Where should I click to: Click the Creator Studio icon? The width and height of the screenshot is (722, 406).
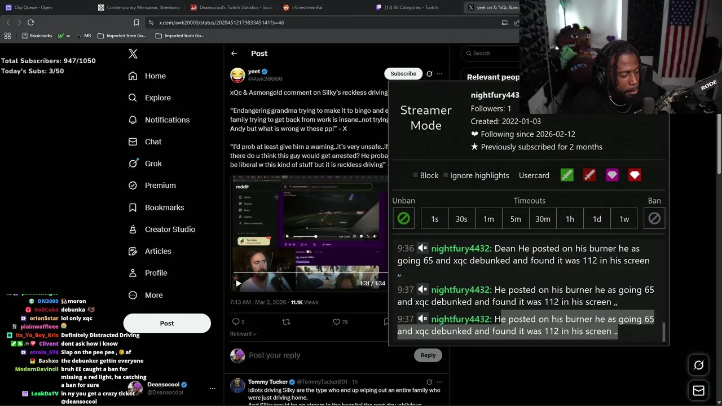(133, 230)
